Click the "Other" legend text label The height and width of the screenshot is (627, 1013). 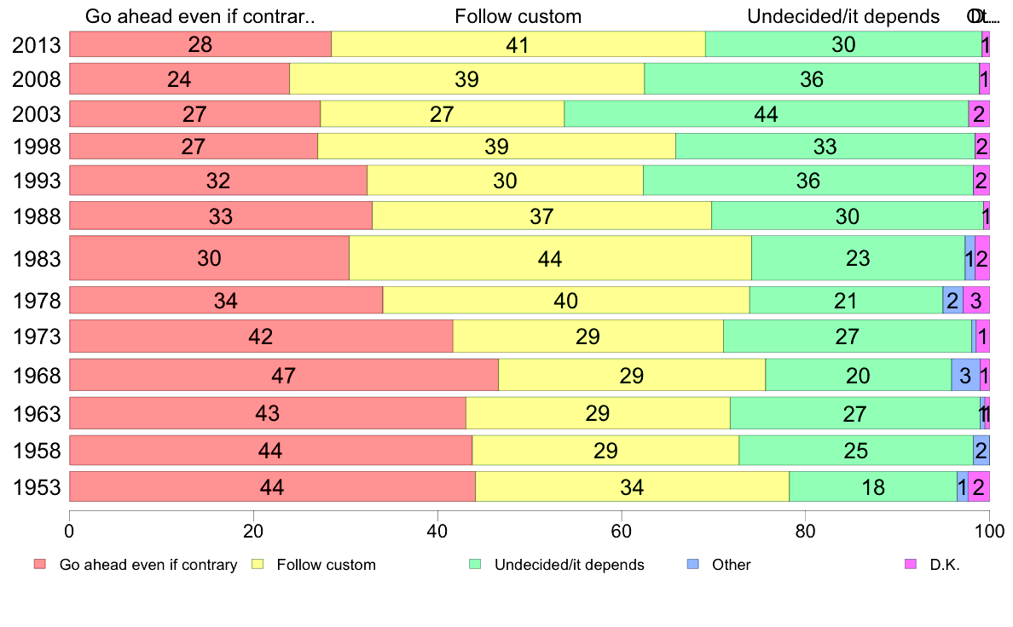[732, 564]
